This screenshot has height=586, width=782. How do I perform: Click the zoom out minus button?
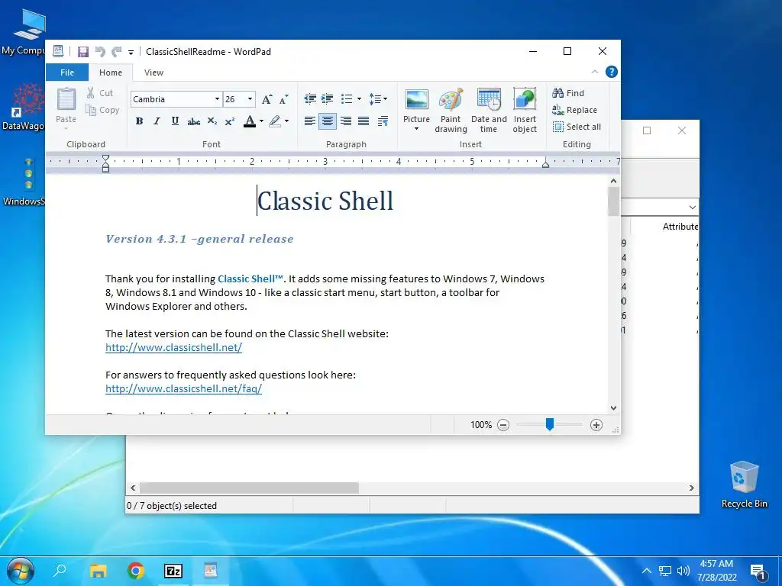coord(503,425)
